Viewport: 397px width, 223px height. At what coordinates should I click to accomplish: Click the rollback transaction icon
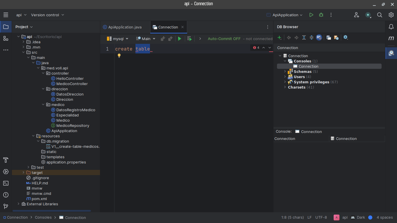pos(171,39)
